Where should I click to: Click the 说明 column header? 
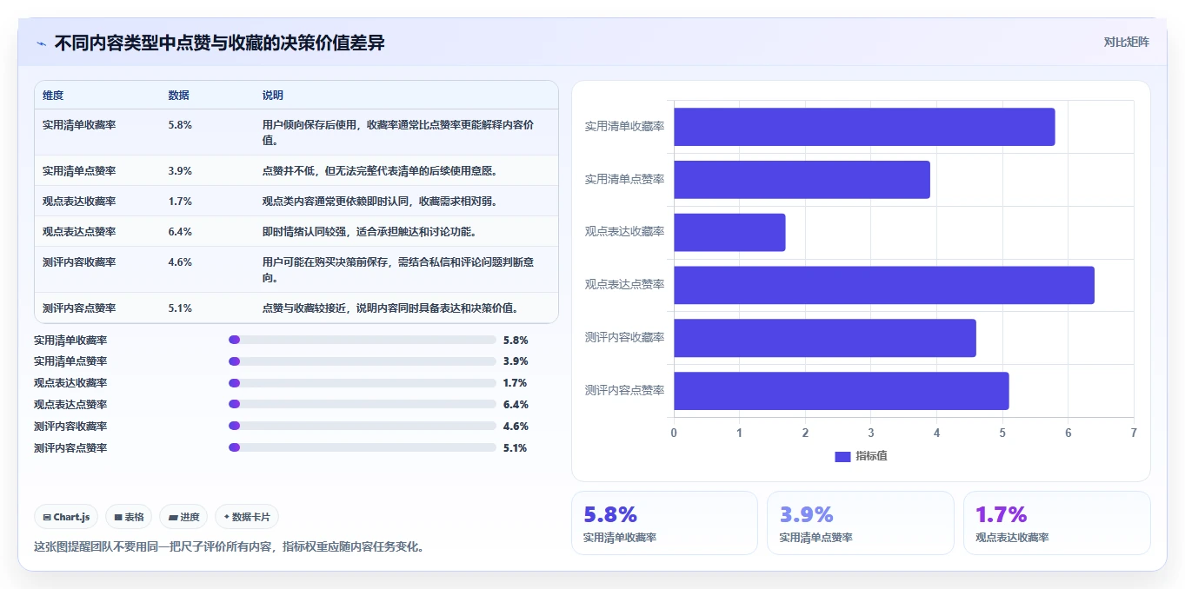(x=273, y=96)
